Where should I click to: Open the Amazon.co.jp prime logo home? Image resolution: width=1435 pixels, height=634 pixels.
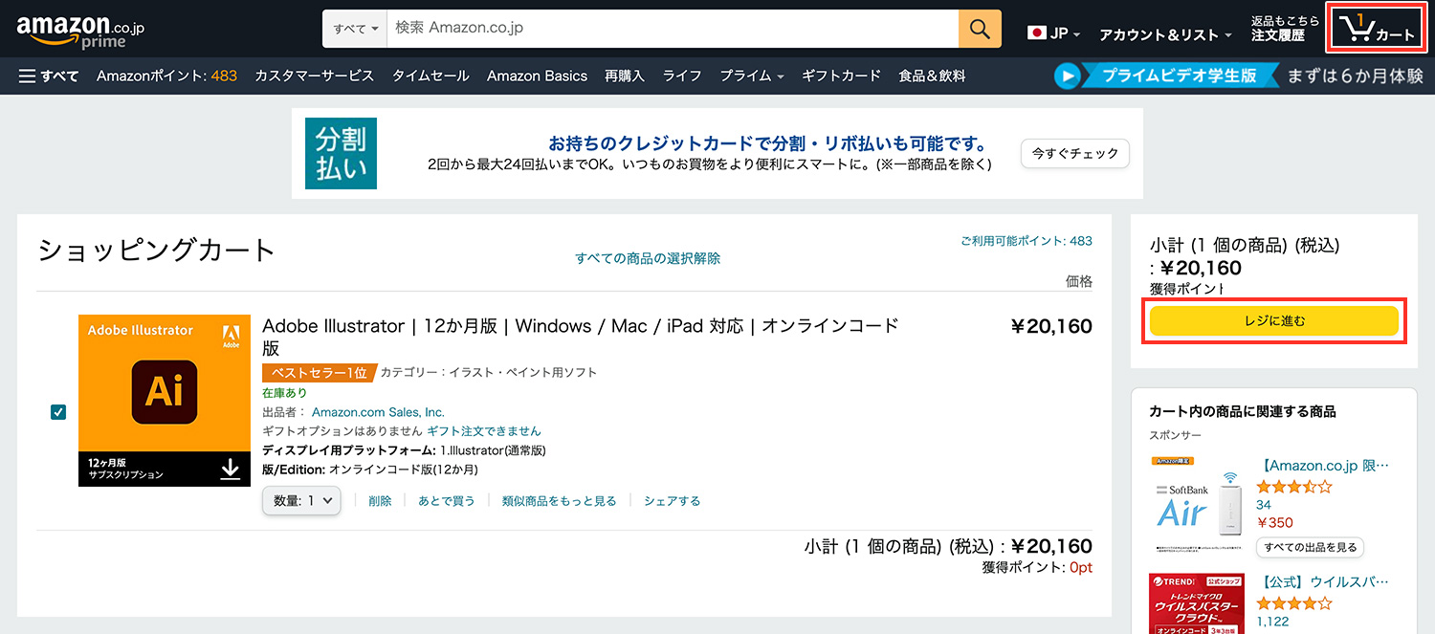pos(79,31)
